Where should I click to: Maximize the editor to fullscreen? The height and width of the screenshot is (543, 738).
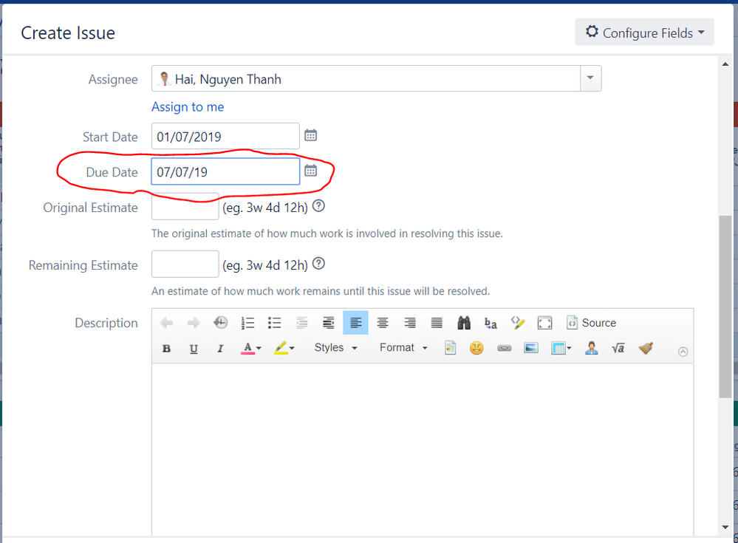tap(544, 323)
